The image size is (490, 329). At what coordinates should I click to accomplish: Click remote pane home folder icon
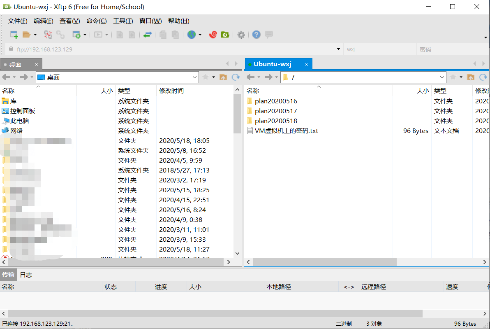471,77
